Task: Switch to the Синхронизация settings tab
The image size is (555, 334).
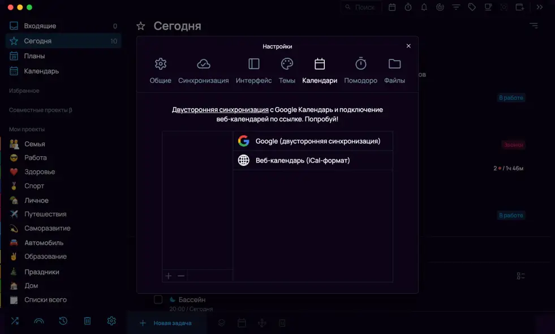Action: 203,71
